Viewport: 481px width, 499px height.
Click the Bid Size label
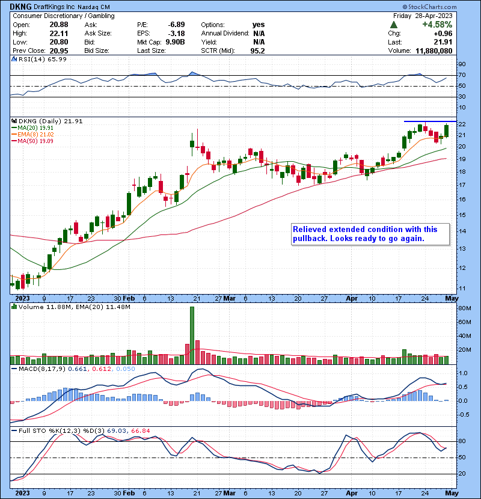coord(97,51)
